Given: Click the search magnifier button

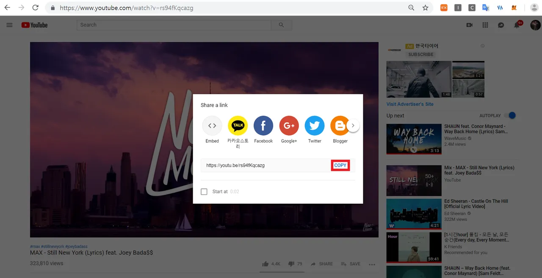Looking at the screenshot, I should pos(282,25).
